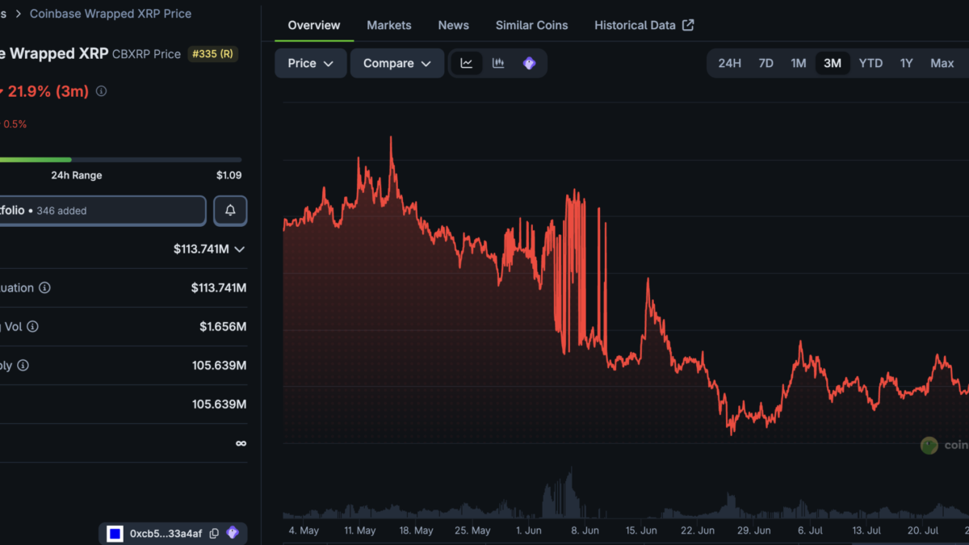Click the price alert bell icon
This screenshot has height=545, width=969.
coord(230,211)
